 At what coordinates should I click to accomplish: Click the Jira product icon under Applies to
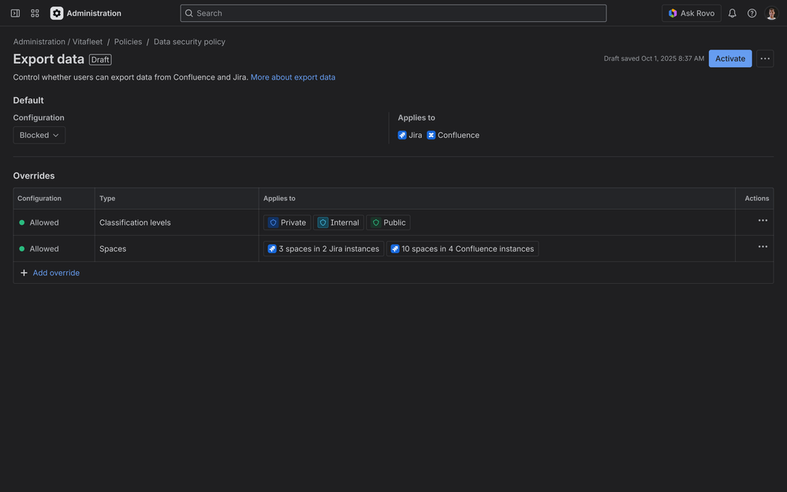pyautogui.click(x=402, y=135)
